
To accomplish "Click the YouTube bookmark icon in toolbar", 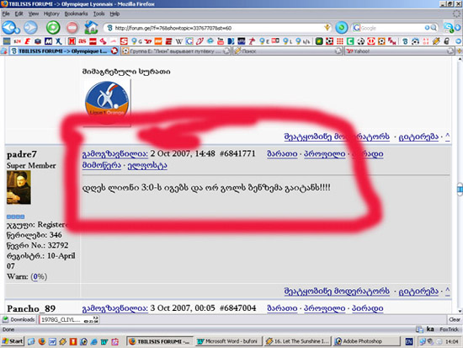I will (x=221, y=41).
